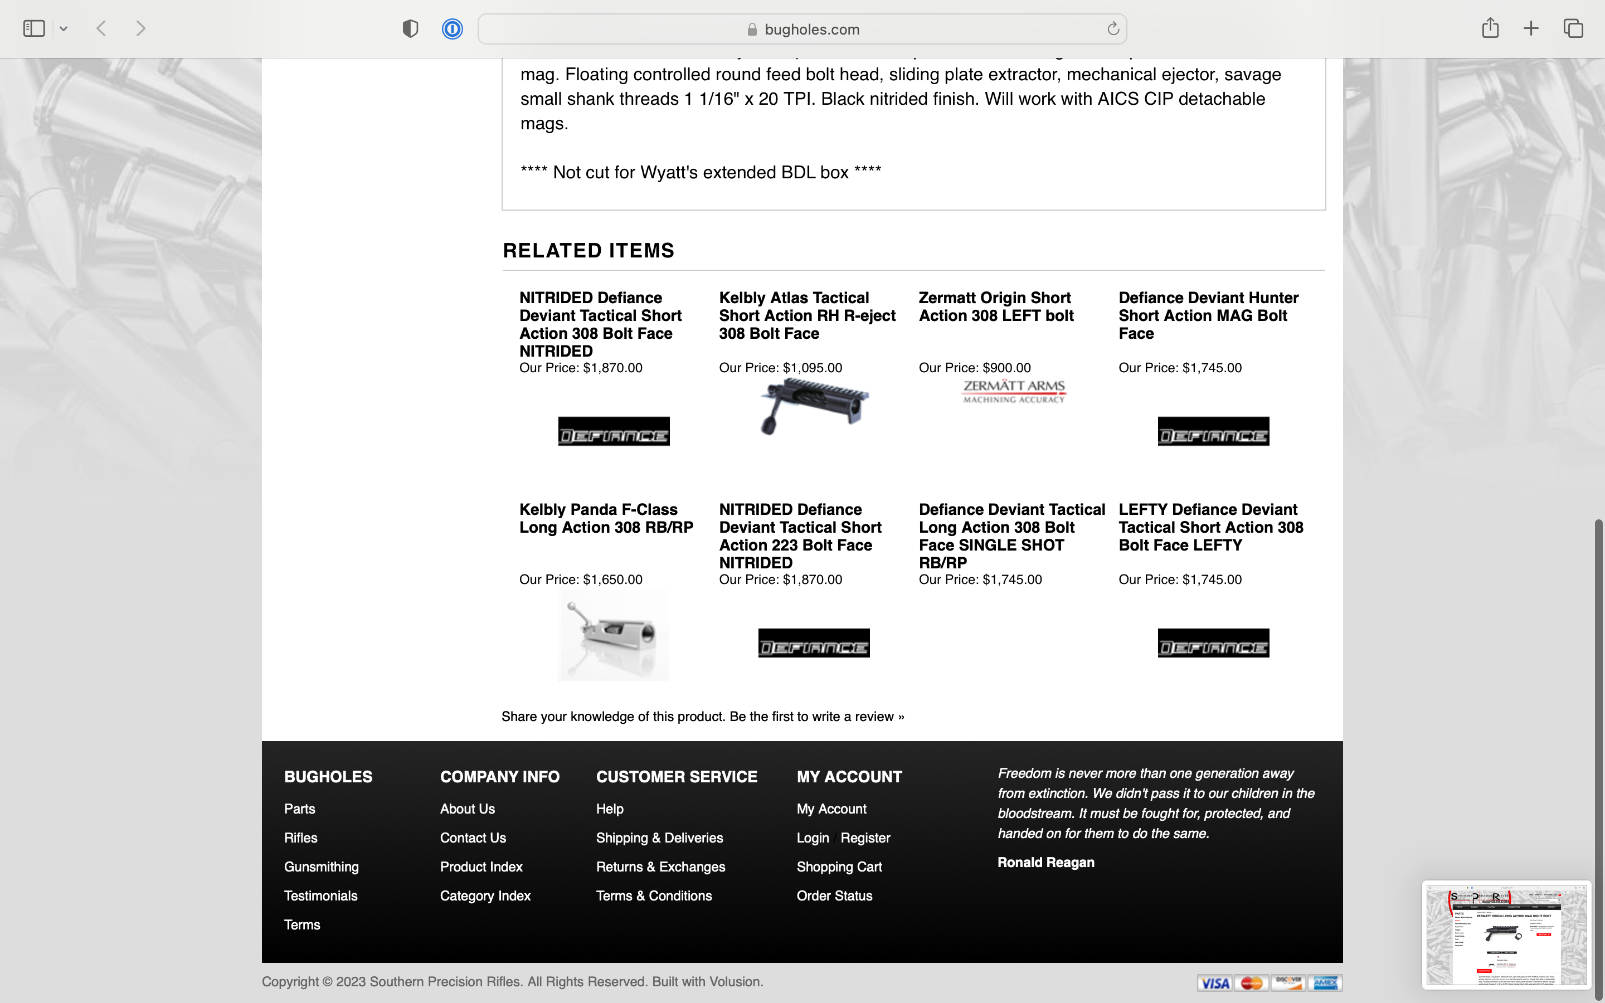Open the Shopping Cart link
This screenshot has width=1605, height=1003.
[839, 866]
